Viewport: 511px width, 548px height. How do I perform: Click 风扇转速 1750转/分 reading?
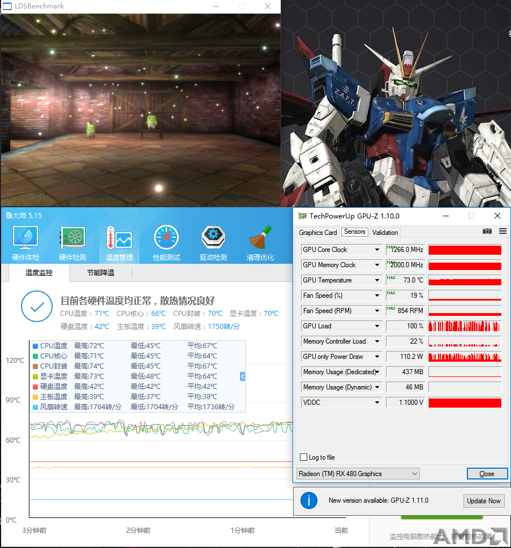[x=207, y=327]
